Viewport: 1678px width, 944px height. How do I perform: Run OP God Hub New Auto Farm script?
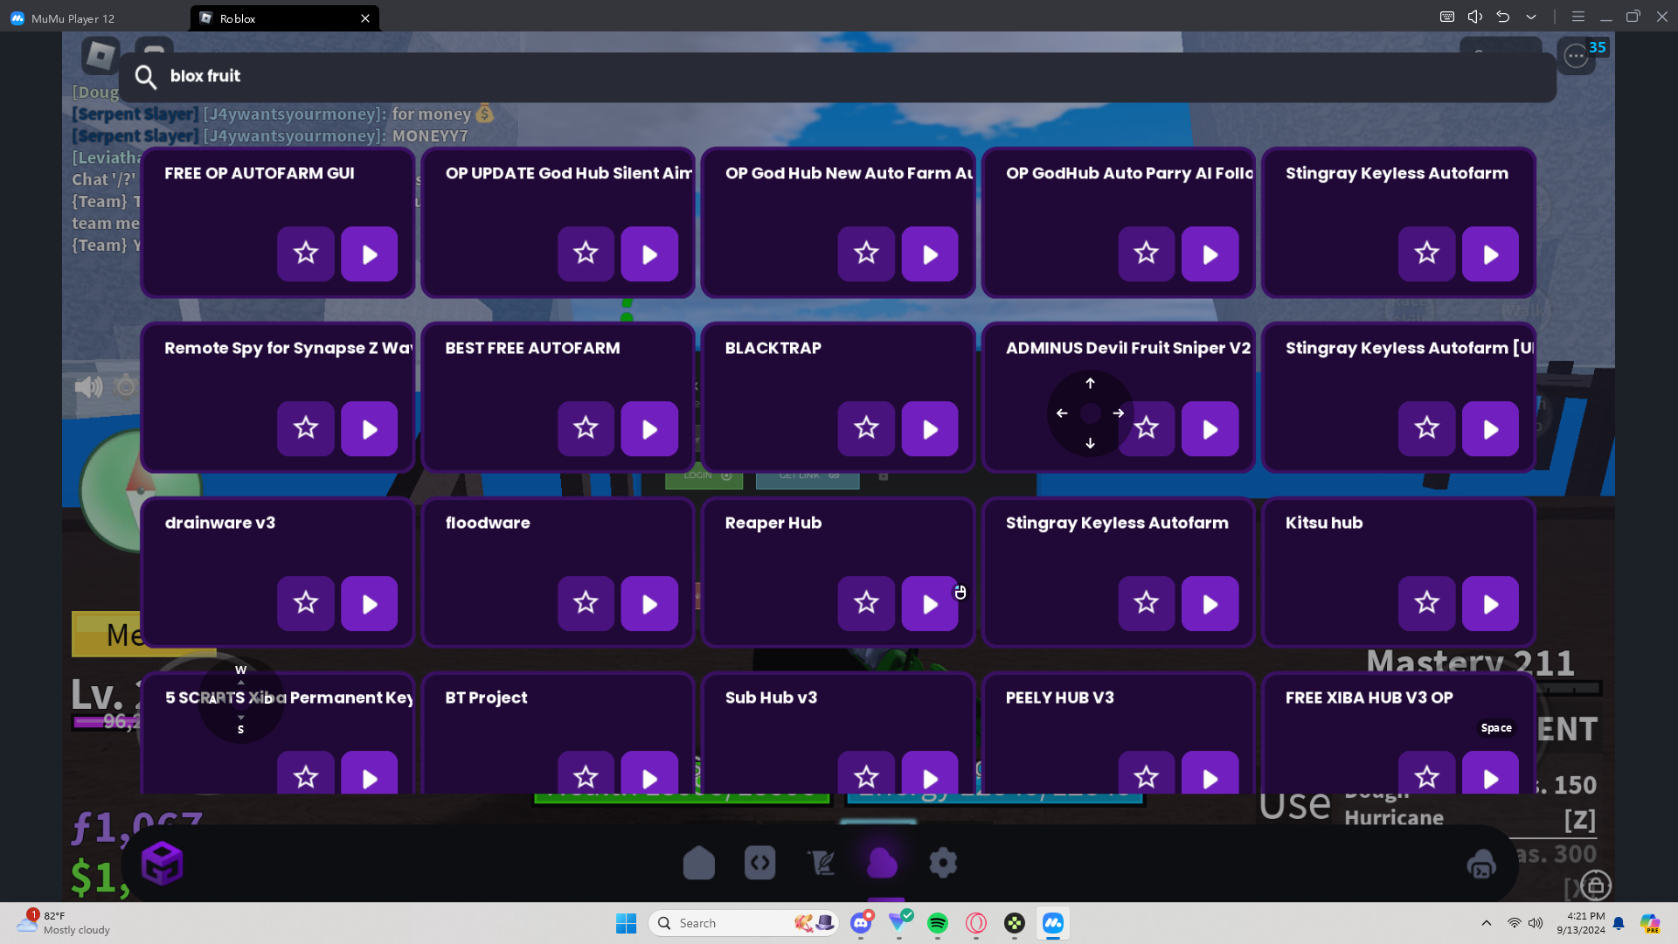coord(930,254)
